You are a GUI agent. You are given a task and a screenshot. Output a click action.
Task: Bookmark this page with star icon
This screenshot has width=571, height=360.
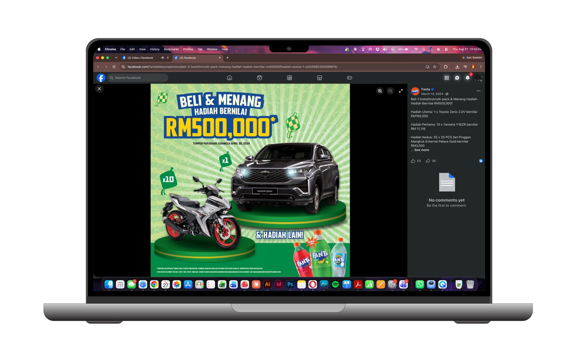click(x=435, y=67)
